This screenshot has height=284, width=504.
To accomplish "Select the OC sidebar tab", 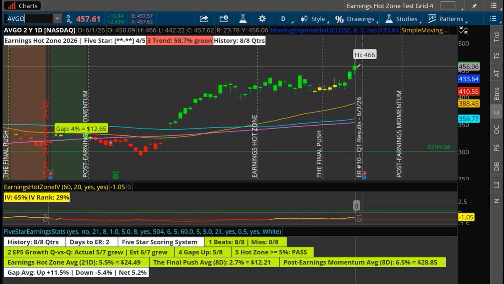I will (497, 130).
